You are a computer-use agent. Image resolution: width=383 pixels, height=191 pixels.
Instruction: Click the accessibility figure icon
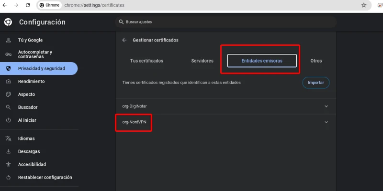(x=9, y=164)
